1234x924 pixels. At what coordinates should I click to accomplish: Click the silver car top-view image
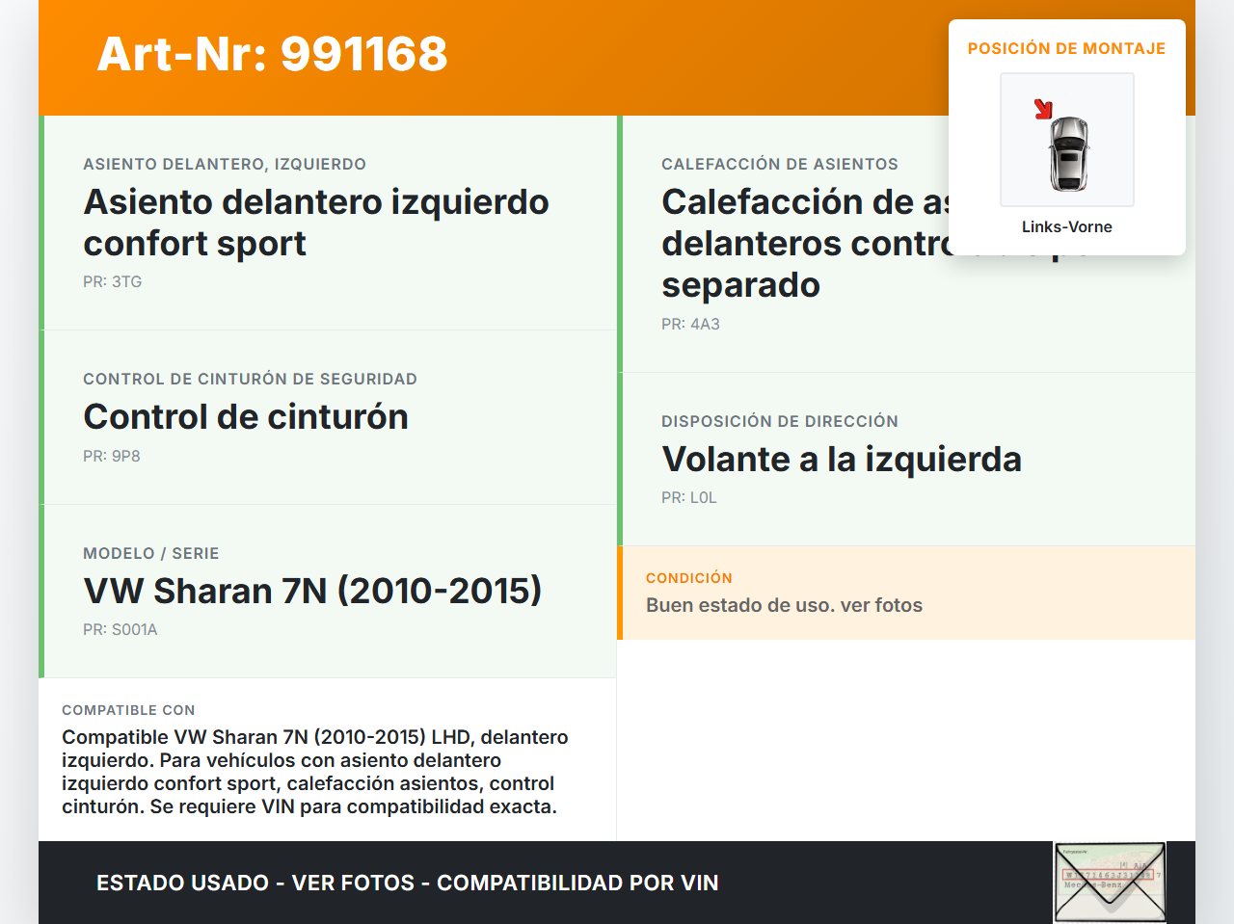point(1069,153)
